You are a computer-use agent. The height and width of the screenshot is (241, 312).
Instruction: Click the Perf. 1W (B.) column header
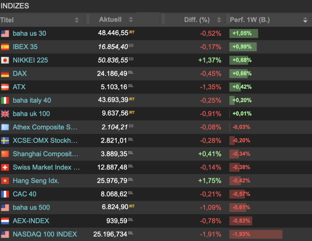pyautogui.click(x=250, y=20)
